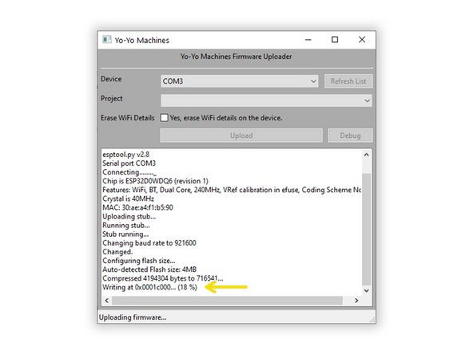Viewport: 473px width, 354px height.
Task: Click the Yo-Yo Machines app icon in title bar
Action: pyautogui.click(x=107, y=40)
